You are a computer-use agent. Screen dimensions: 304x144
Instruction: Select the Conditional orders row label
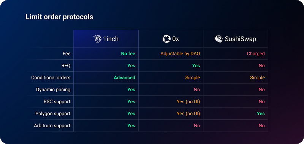[x=51, y=78]
